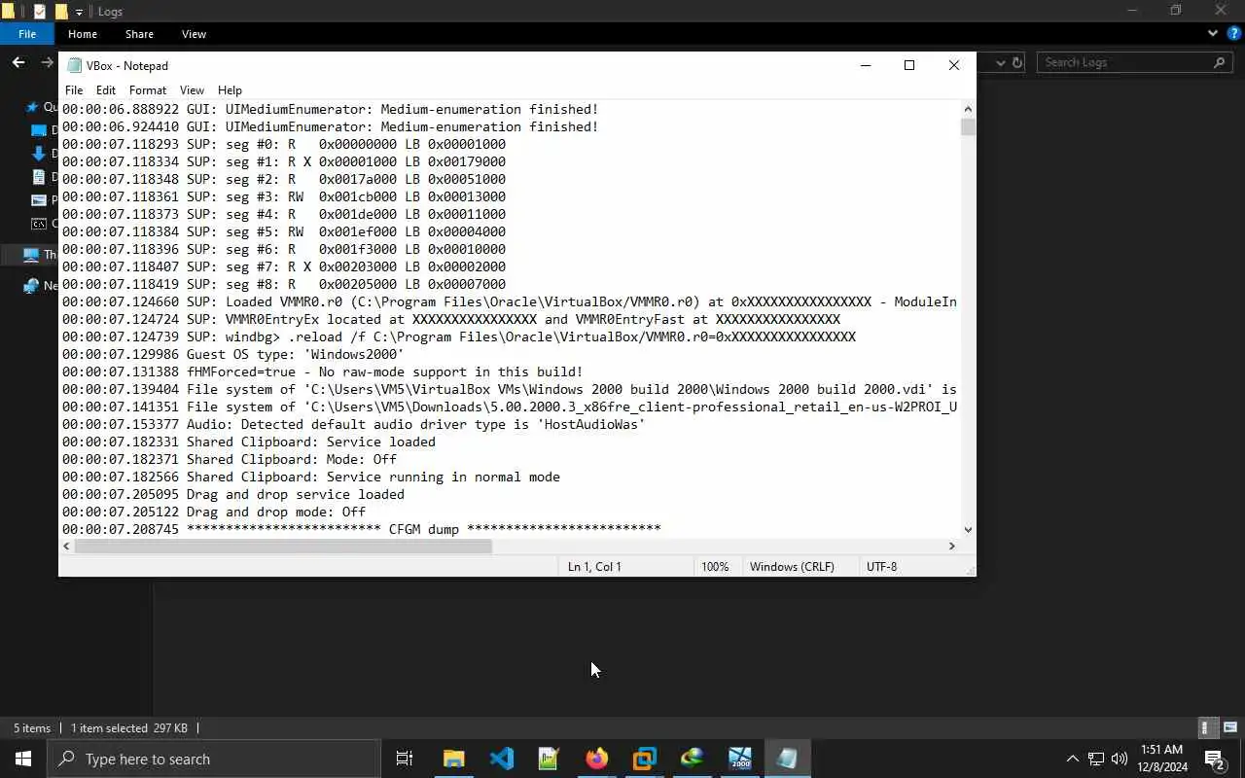
Task: Open Task View on the taskbar
Action: (x=405, y=759)
